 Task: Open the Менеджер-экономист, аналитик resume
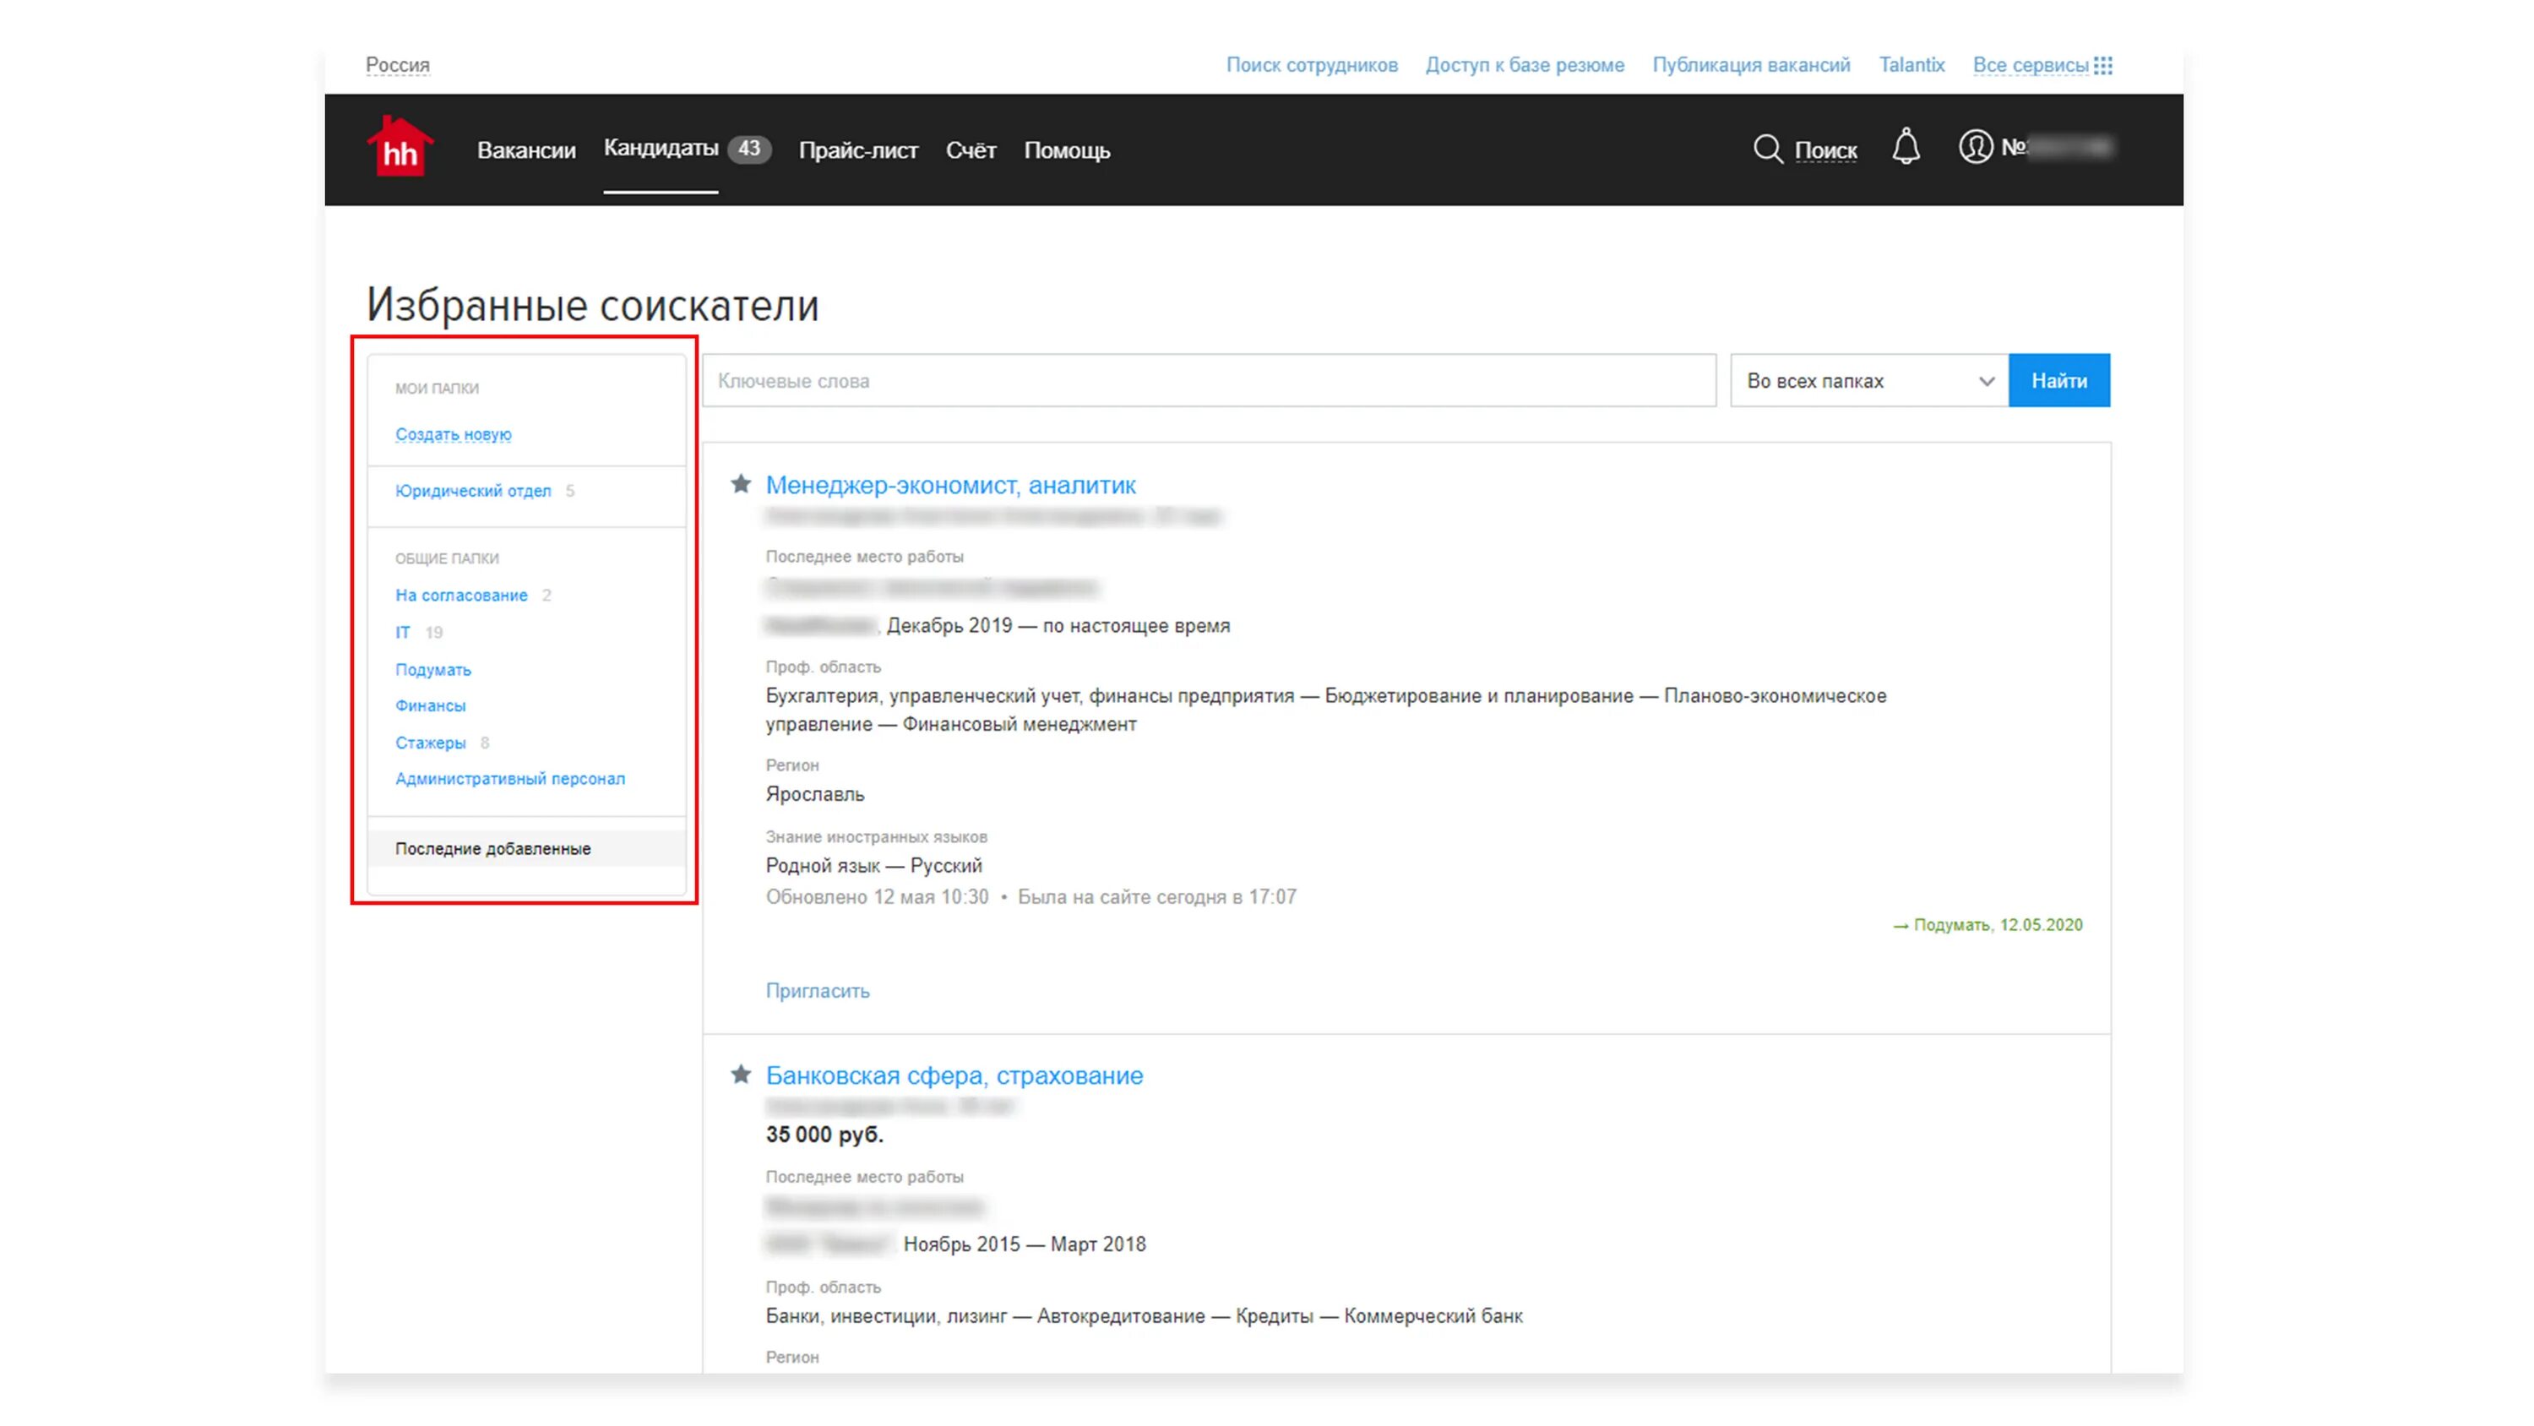click(950, 484)
